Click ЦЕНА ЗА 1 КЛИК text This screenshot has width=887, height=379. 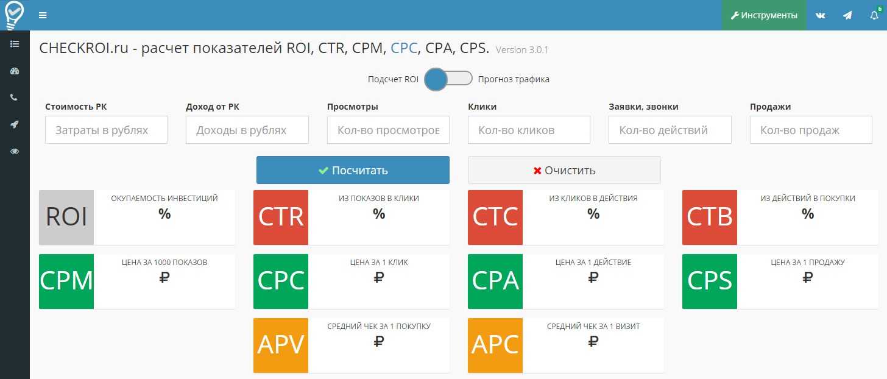(379, 262)
